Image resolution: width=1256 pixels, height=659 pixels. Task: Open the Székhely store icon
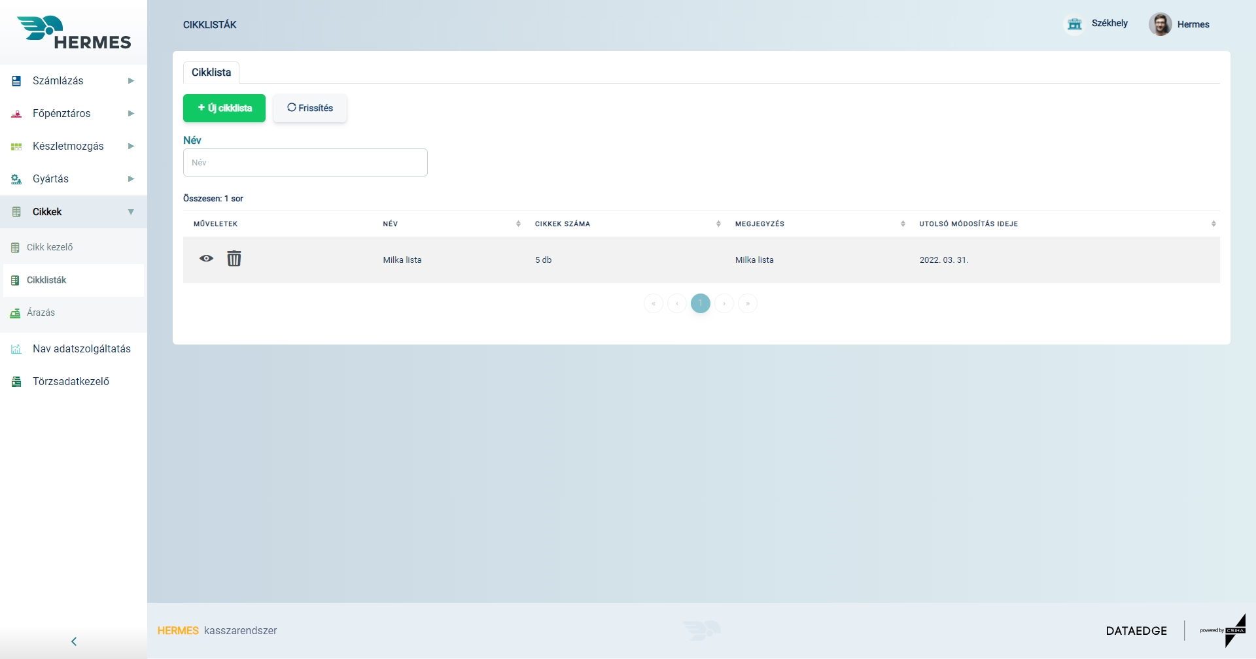[x=1074, y=24]
